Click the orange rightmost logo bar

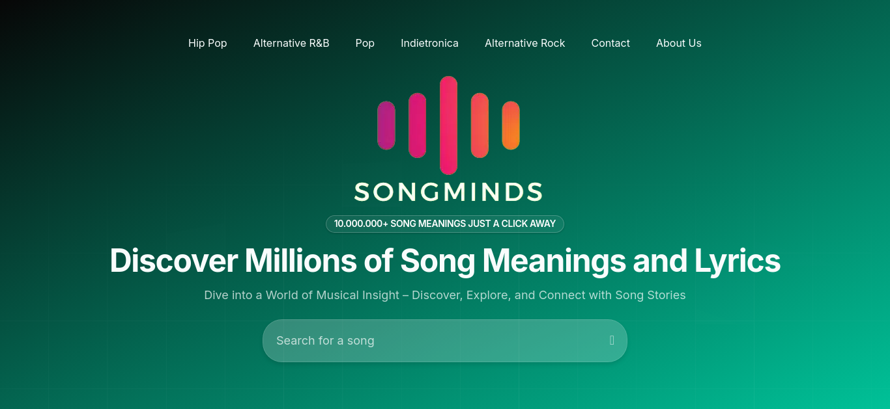[511, 125]
